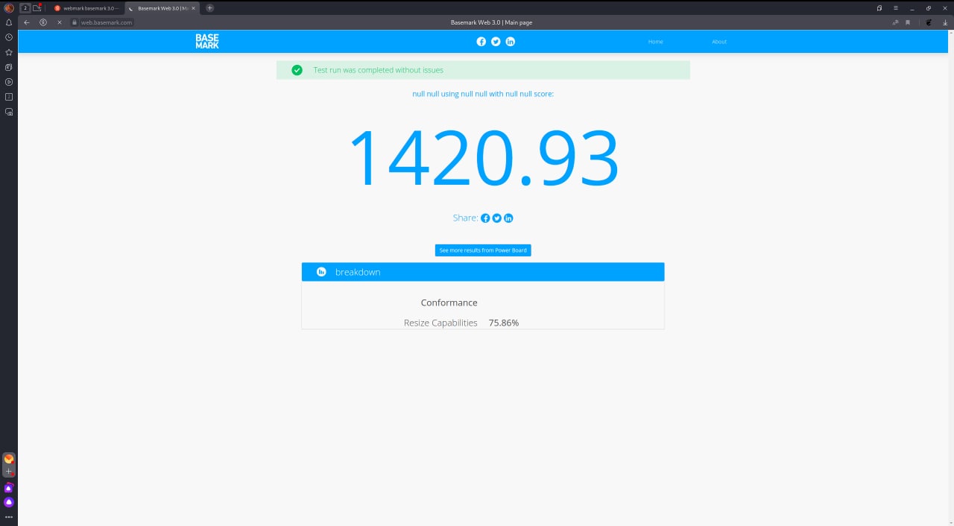Click the plus icon in the bottom sidebar
954x526 pixels.
(9, 472)
